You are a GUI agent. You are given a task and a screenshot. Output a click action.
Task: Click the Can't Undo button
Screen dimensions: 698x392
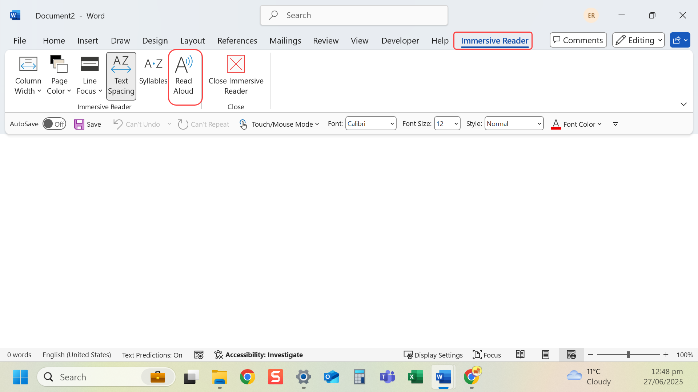click(x=137, y=124)
